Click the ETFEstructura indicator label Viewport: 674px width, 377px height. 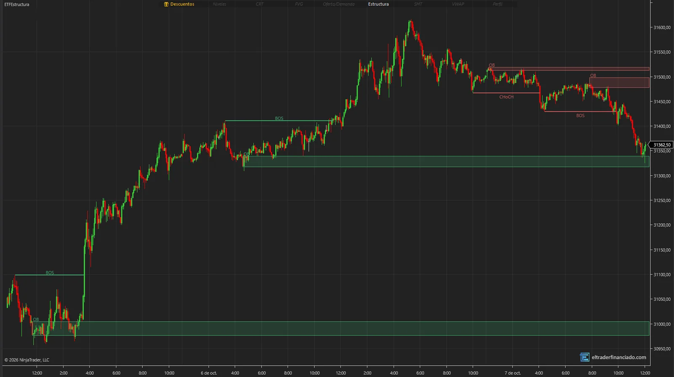[17, 5]
